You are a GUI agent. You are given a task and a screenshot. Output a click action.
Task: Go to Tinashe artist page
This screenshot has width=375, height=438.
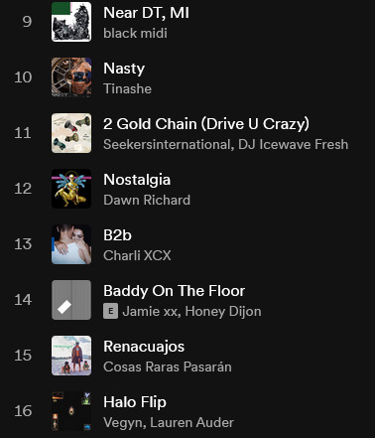click(127, 88)
